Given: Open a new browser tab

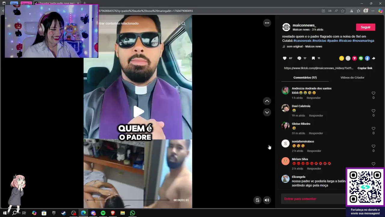Looking at the screenshot, I should coord(85,3).
